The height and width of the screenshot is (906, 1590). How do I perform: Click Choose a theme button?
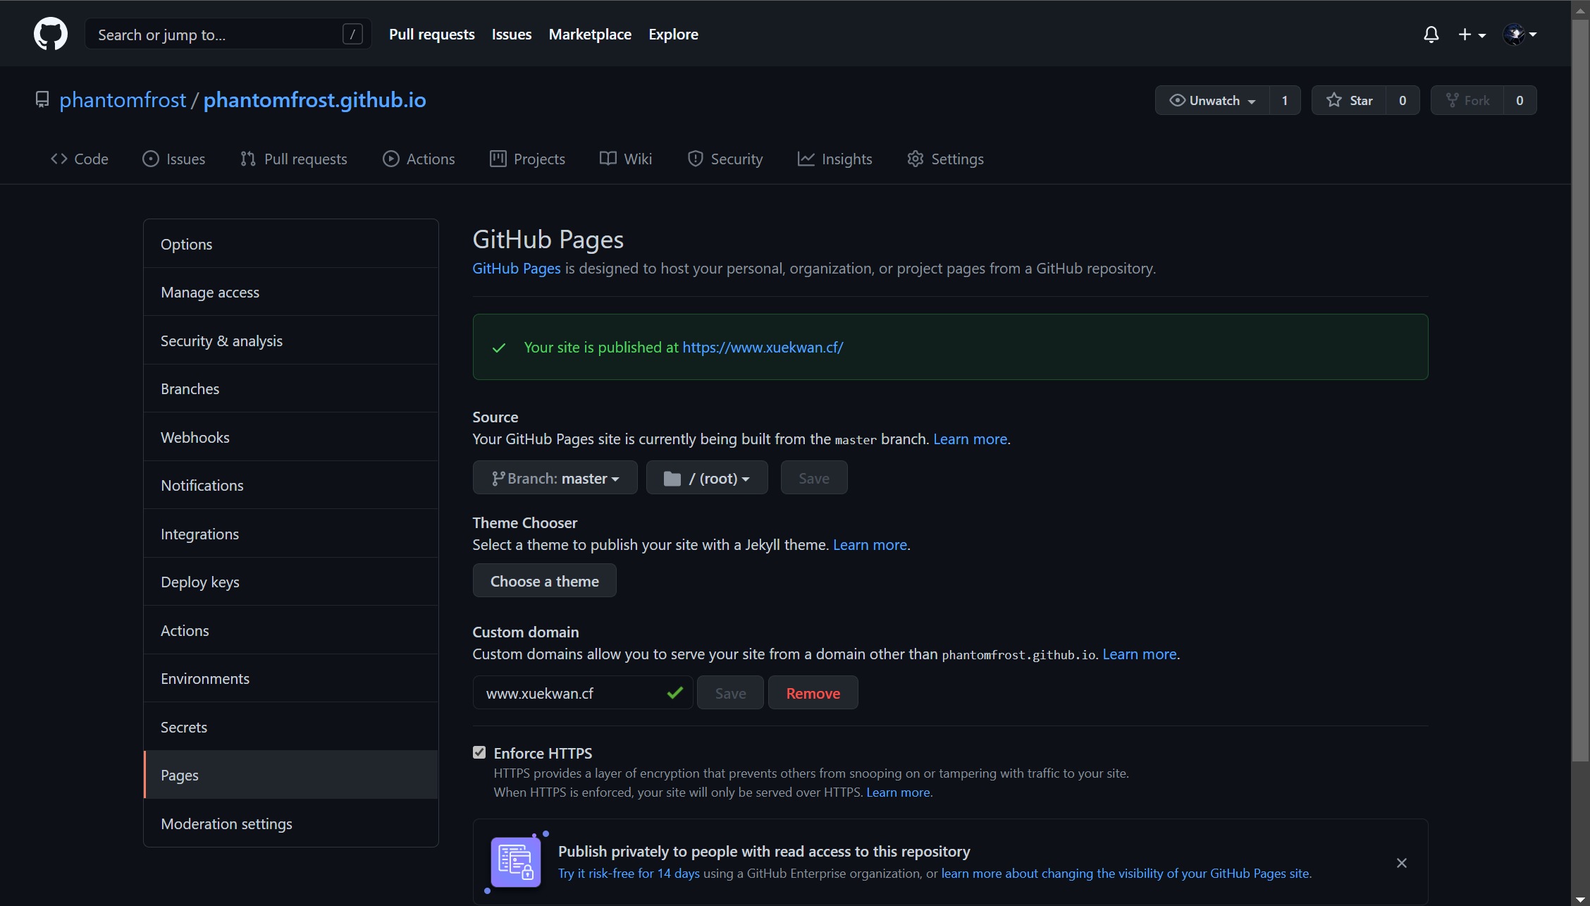[x=545, y=581]
